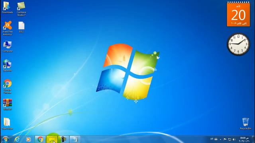The image size is (255, 143).
Task: Switch to Camtasia recorder taskbar button
Action: point(63,139)
